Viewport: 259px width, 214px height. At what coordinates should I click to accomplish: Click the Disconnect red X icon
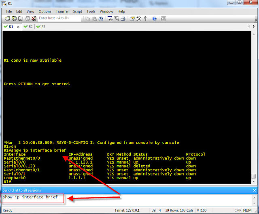34,19
